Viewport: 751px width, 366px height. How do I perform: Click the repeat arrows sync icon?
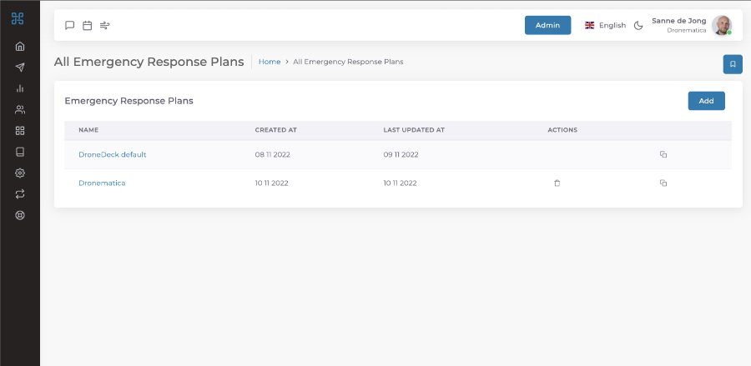point(20,193)
